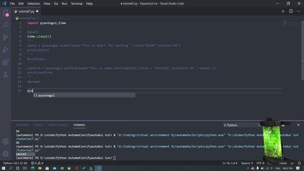Open the Terminal menu
Viewport: 304px width, 171px height.
[x=76, y=3]
